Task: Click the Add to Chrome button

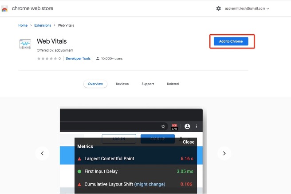Action: point(231,41)
